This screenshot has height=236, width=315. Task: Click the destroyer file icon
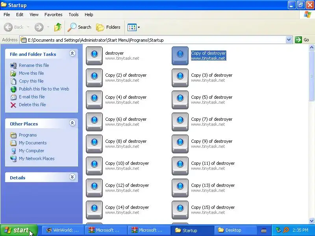coord(94,56)
